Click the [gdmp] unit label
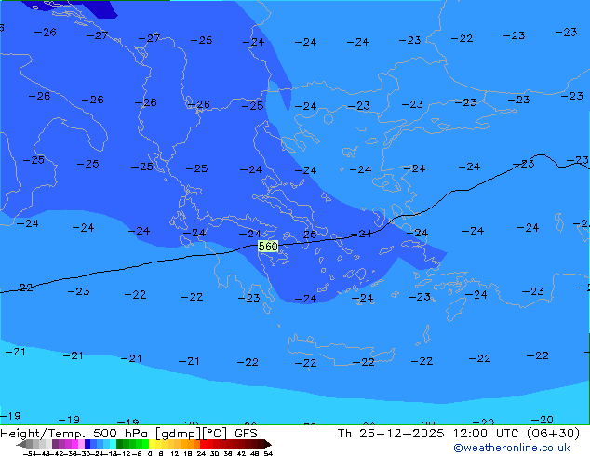 click(179, 434)
